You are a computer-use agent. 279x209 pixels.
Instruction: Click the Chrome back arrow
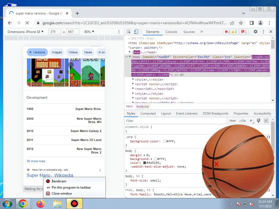click(x=10, y=23)
